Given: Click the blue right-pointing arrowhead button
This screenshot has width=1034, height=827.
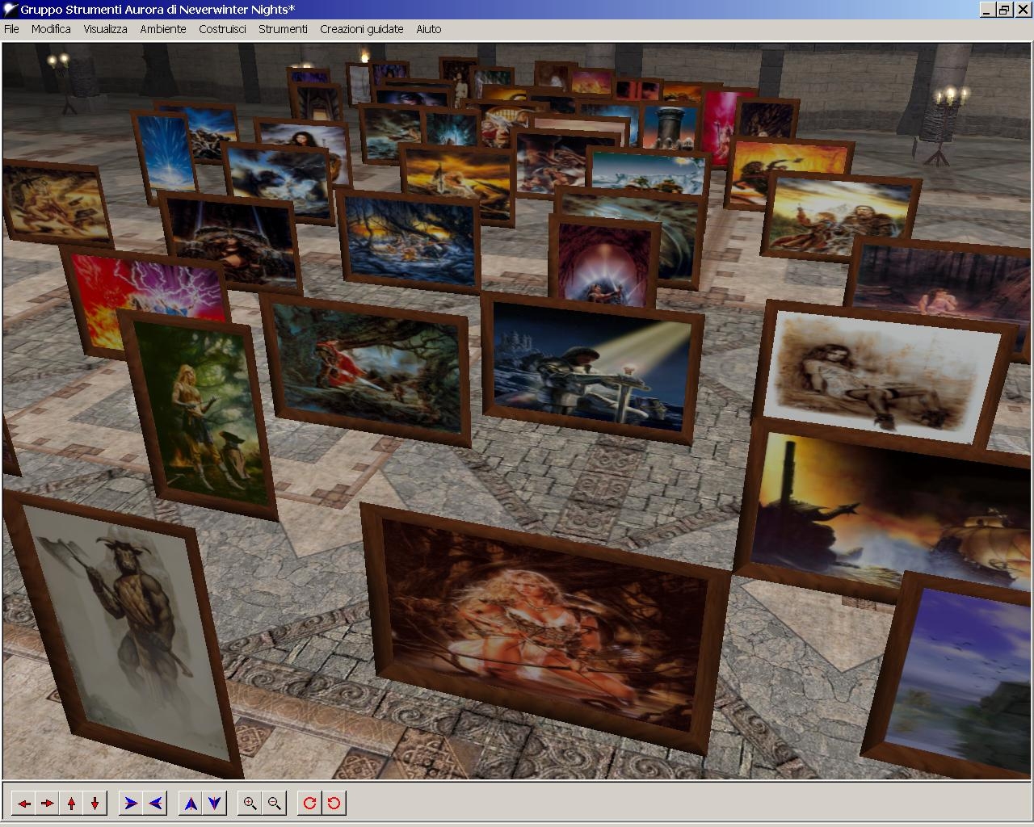Looking at the screenshot, I should [131, 803].
